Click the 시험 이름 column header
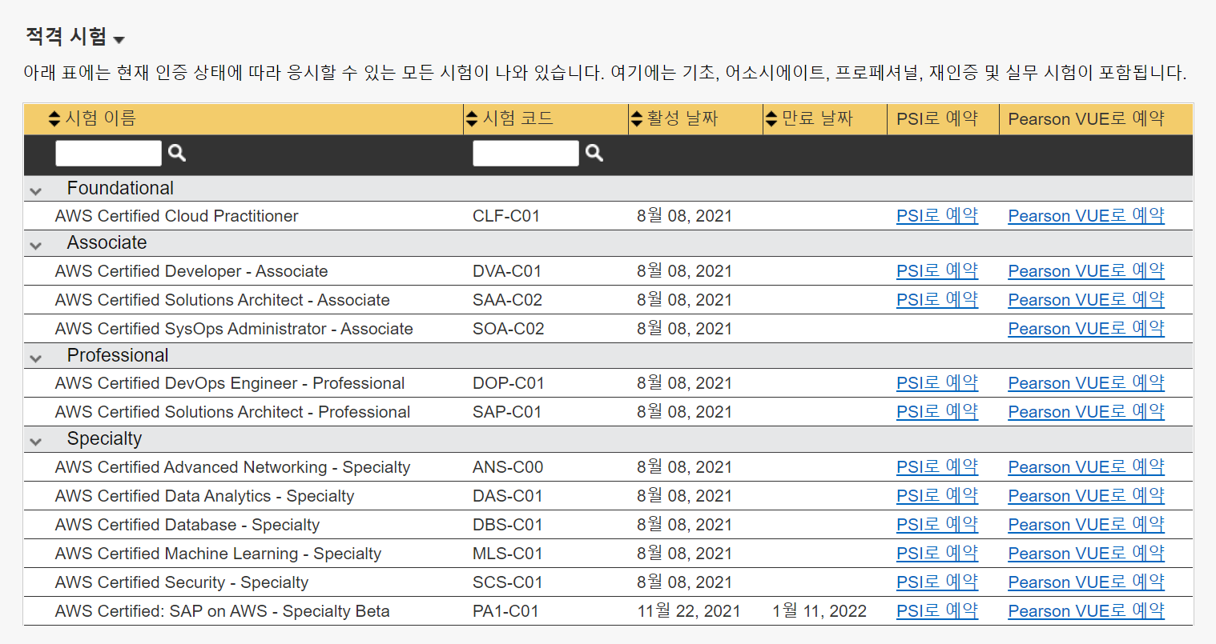 100,119
